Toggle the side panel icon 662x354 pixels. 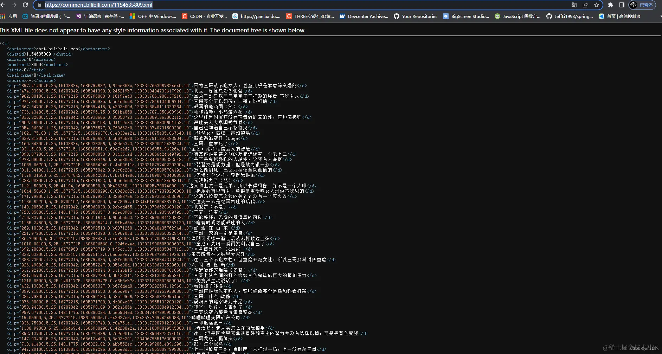tap(622, 5)
